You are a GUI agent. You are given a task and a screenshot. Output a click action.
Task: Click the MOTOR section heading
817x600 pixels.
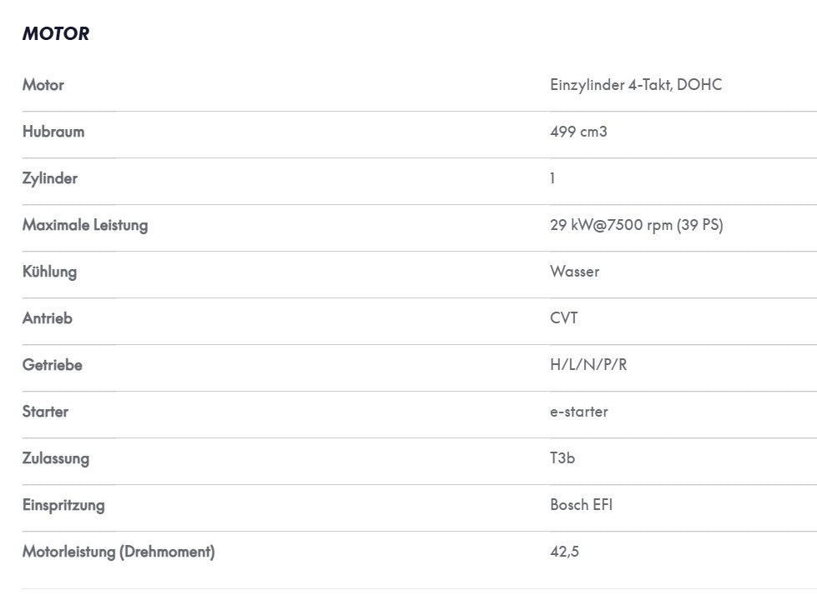[56, 34]
